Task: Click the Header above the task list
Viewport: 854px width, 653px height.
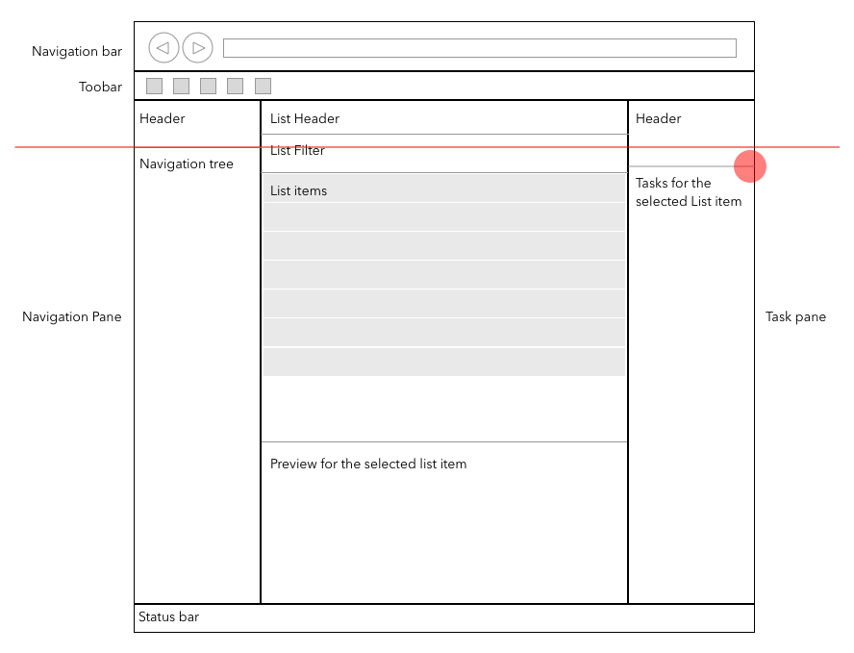Action: (x=658, y=118)
